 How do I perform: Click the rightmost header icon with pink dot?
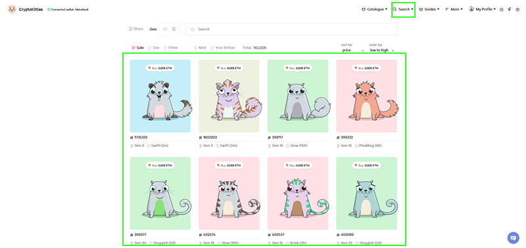click(x=517, y=9)
